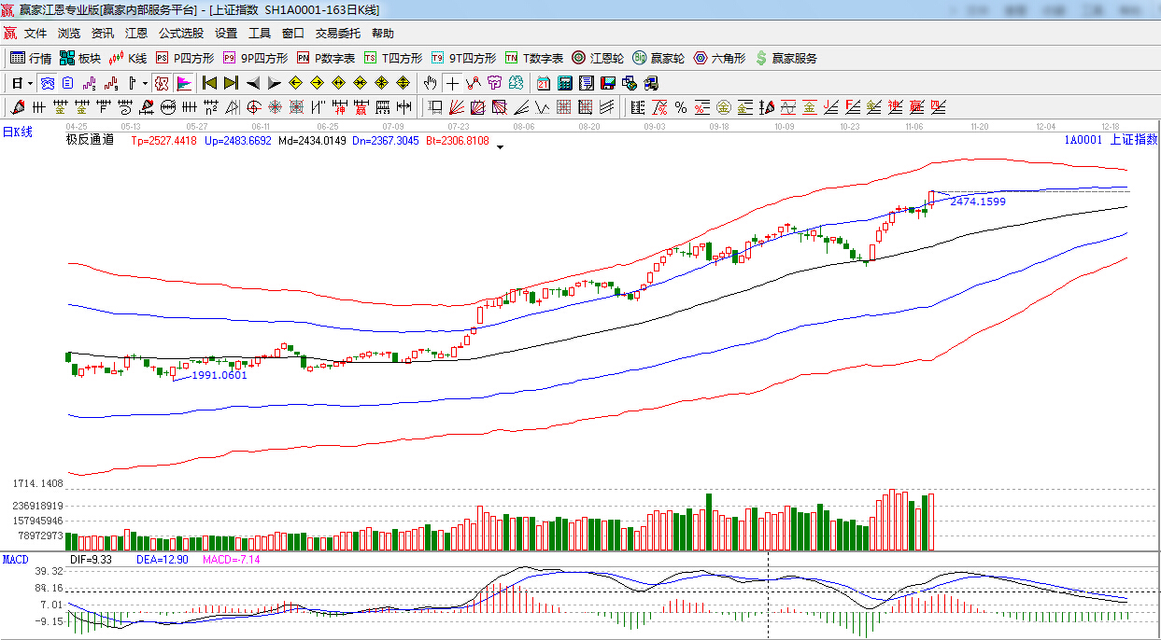Open the 日 period dropdown arrow

29,83
